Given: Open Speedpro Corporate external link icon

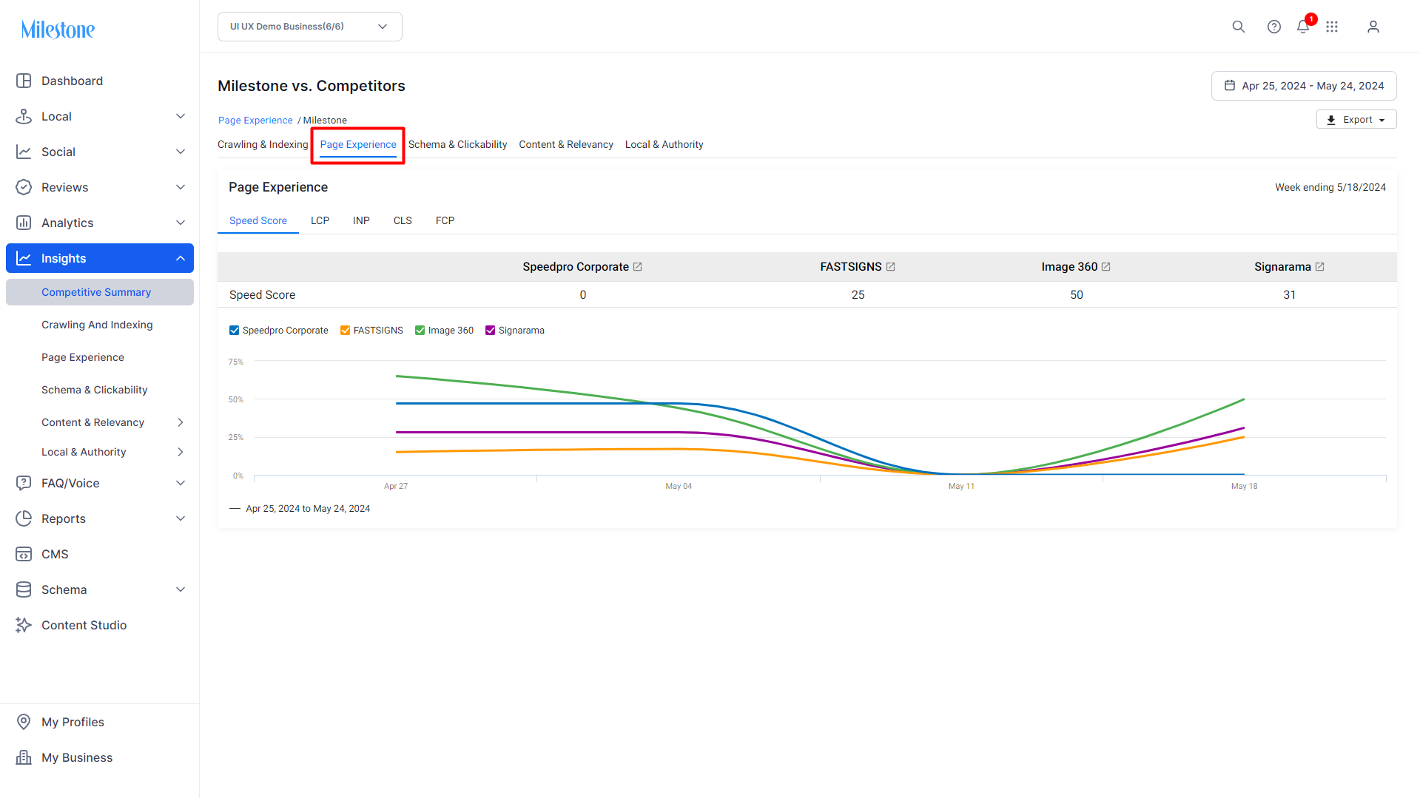Looking at the screenshot, I should point(638,267).
